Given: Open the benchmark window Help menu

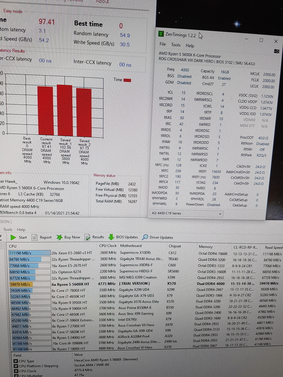Looking at the screenshot, I should (x=21, y=230).
